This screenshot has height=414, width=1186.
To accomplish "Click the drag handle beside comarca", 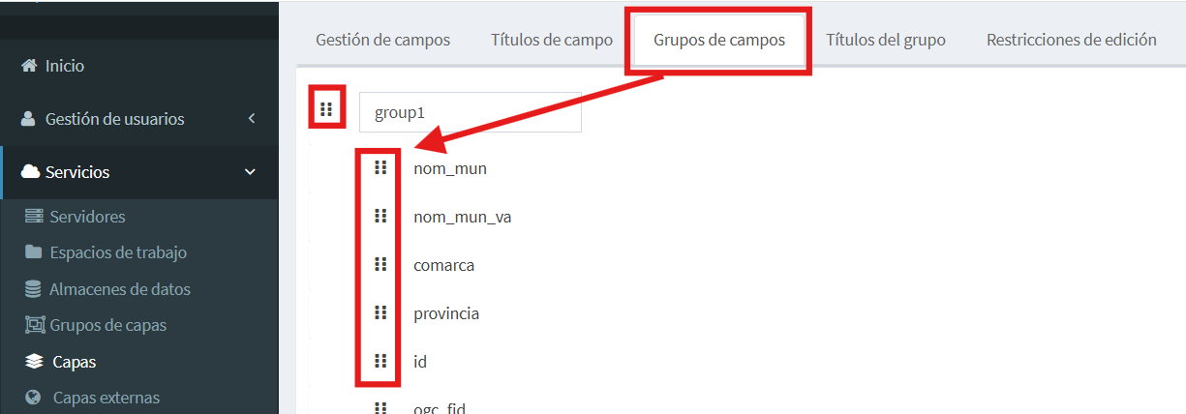I will [380, 264].
